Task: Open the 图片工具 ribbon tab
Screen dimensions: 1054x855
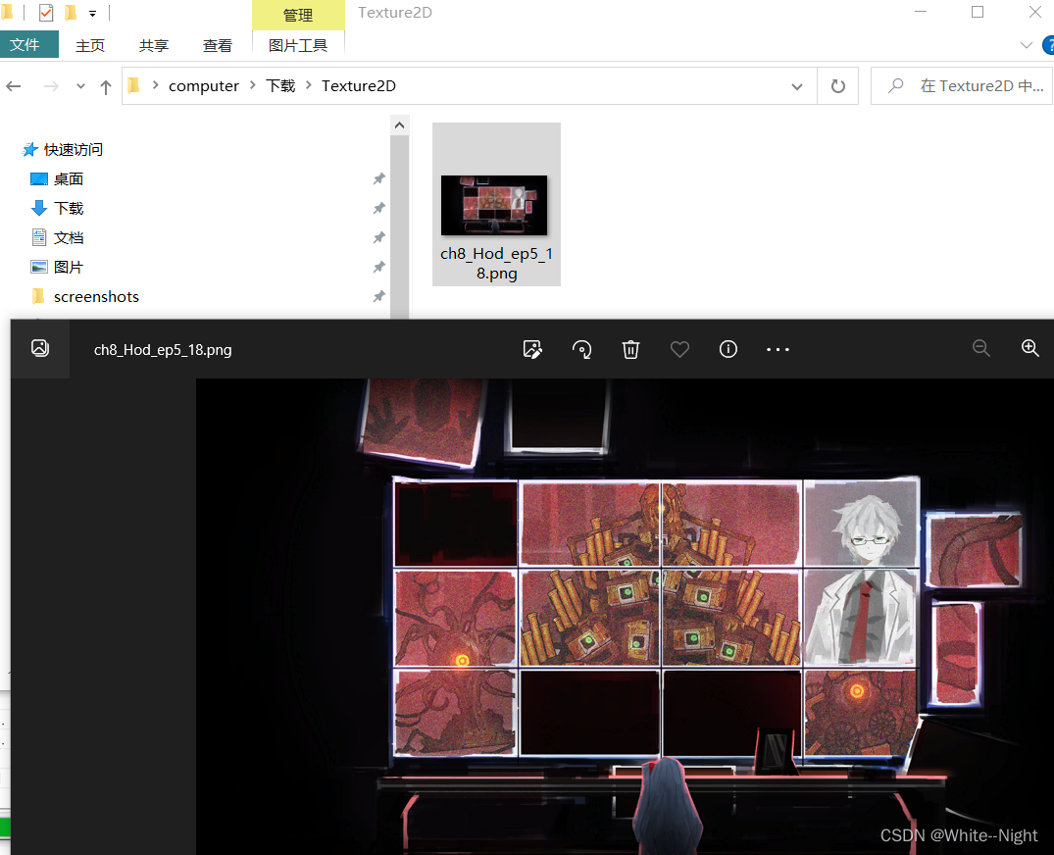Action: (x=298, y=46)
